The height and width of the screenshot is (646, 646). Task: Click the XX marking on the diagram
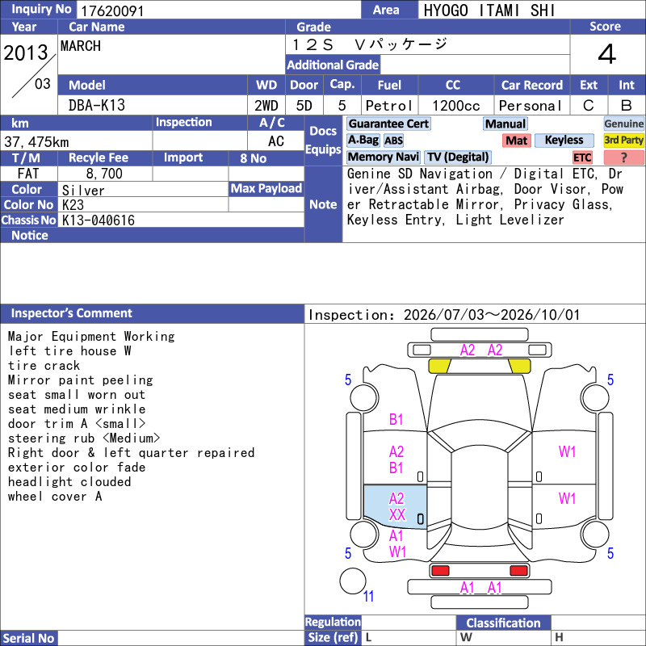coord(397,514)
